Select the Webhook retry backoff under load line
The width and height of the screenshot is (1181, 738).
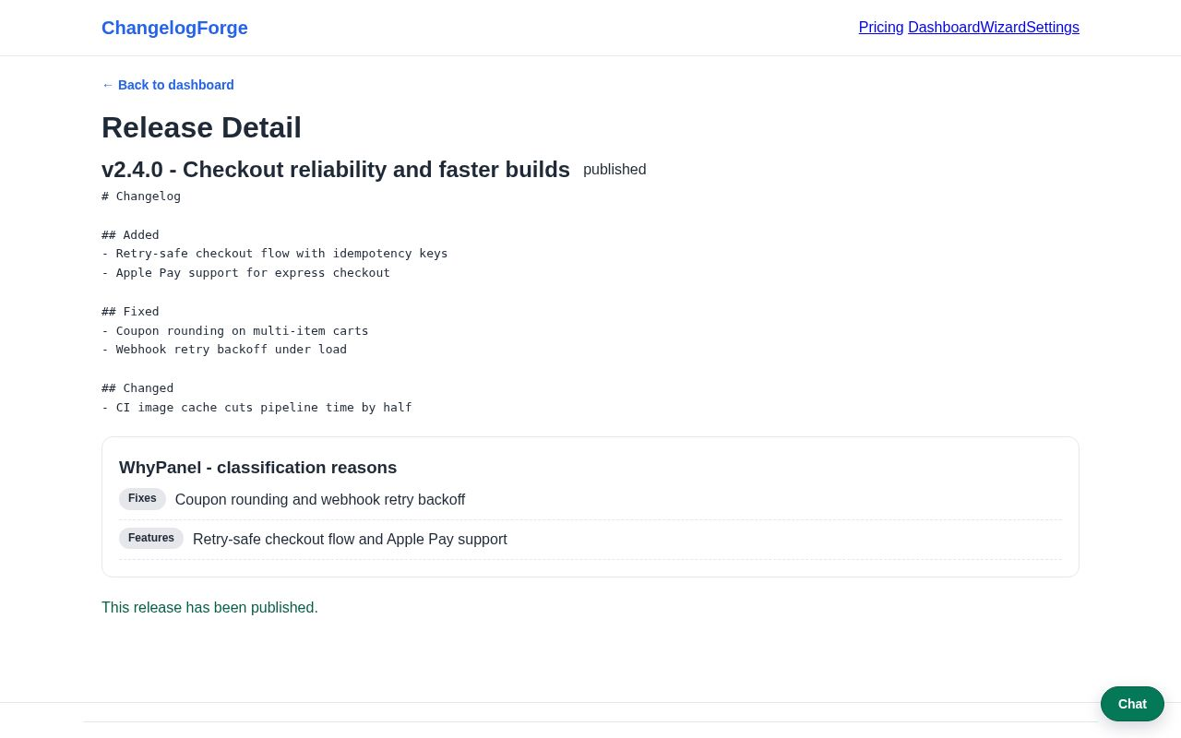pos(224,350)
